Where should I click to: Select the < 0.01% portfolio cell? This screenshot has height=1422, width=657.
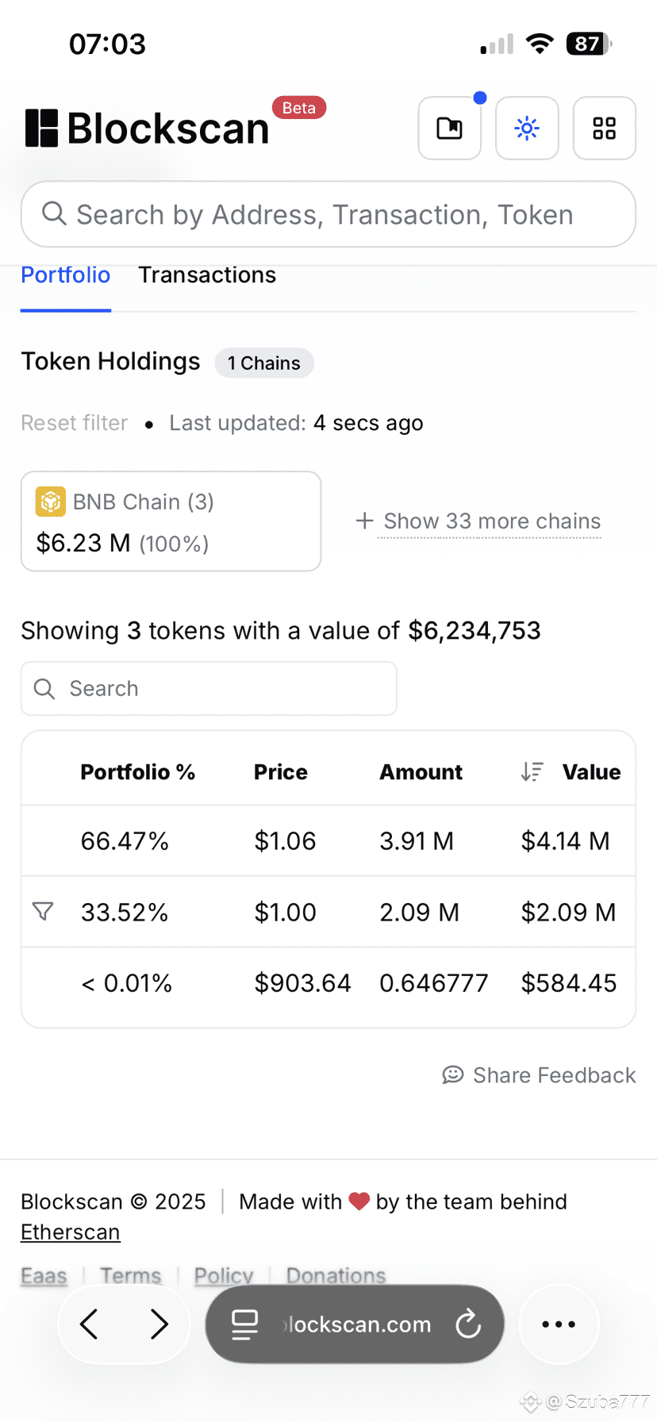(127, 983)
